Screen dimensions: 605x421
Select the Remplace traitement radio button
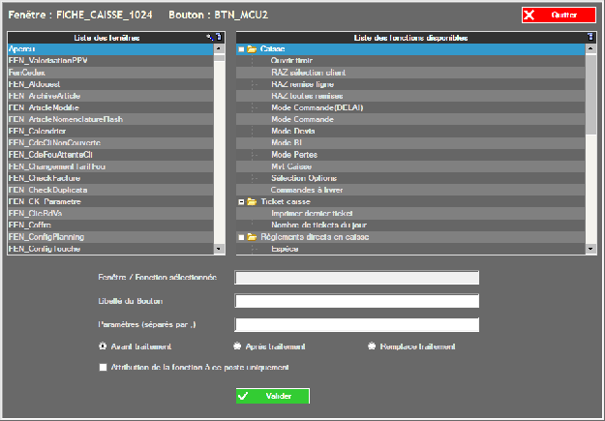click(x=372, y=346)
